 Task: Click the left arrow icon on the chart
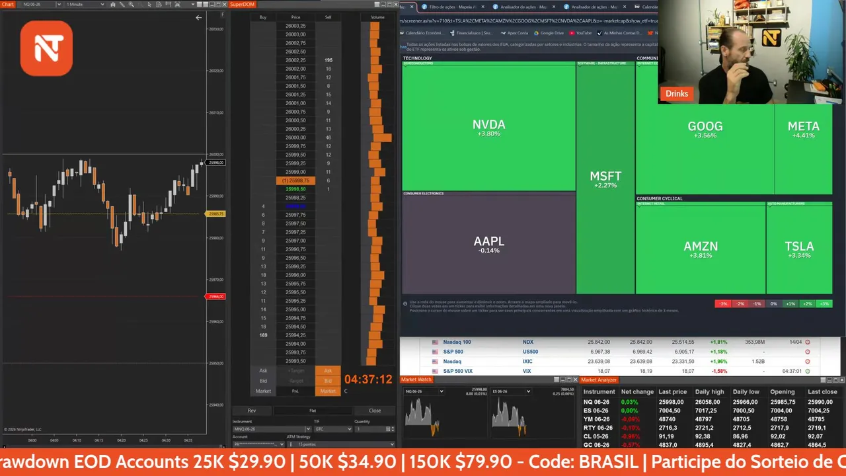[198, 18]
